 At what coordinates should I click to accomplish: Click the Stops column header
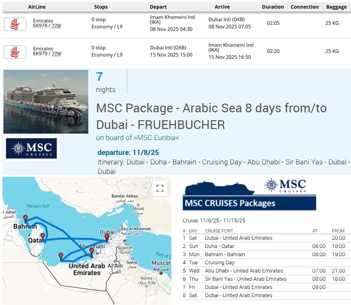[101, 7]
